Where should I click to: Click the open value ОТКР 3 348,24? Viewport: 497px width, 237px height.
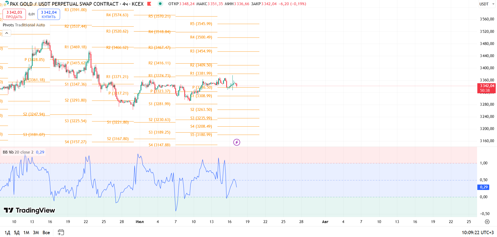181,4
